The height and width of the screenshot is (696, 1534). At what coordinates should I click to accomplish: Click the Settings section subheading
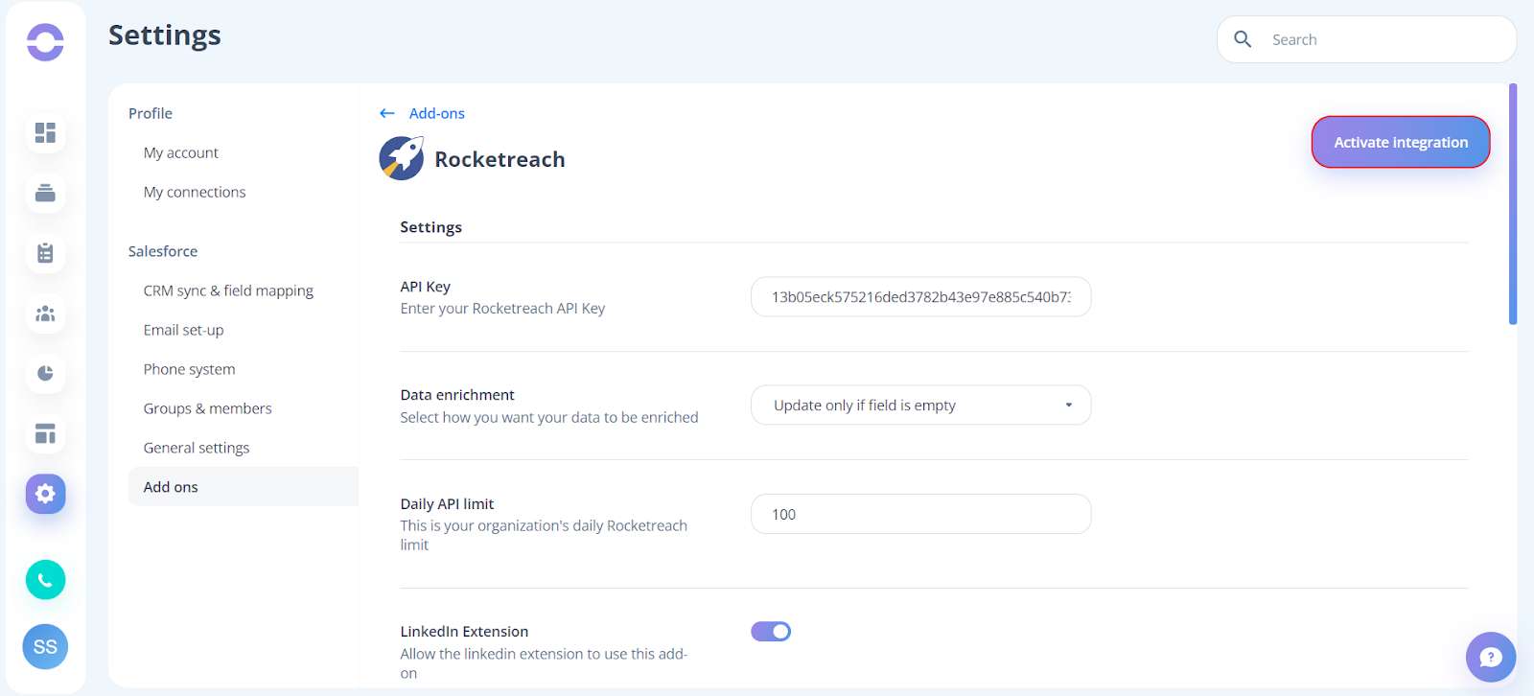[x=430, y=227]
